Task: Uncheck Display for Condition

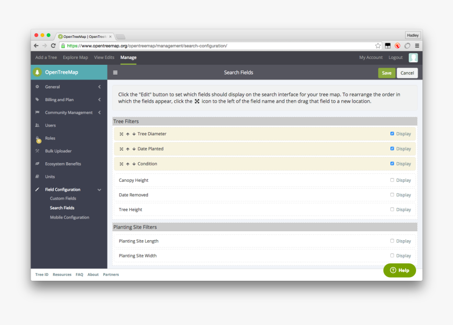Action: pos(392,163)
